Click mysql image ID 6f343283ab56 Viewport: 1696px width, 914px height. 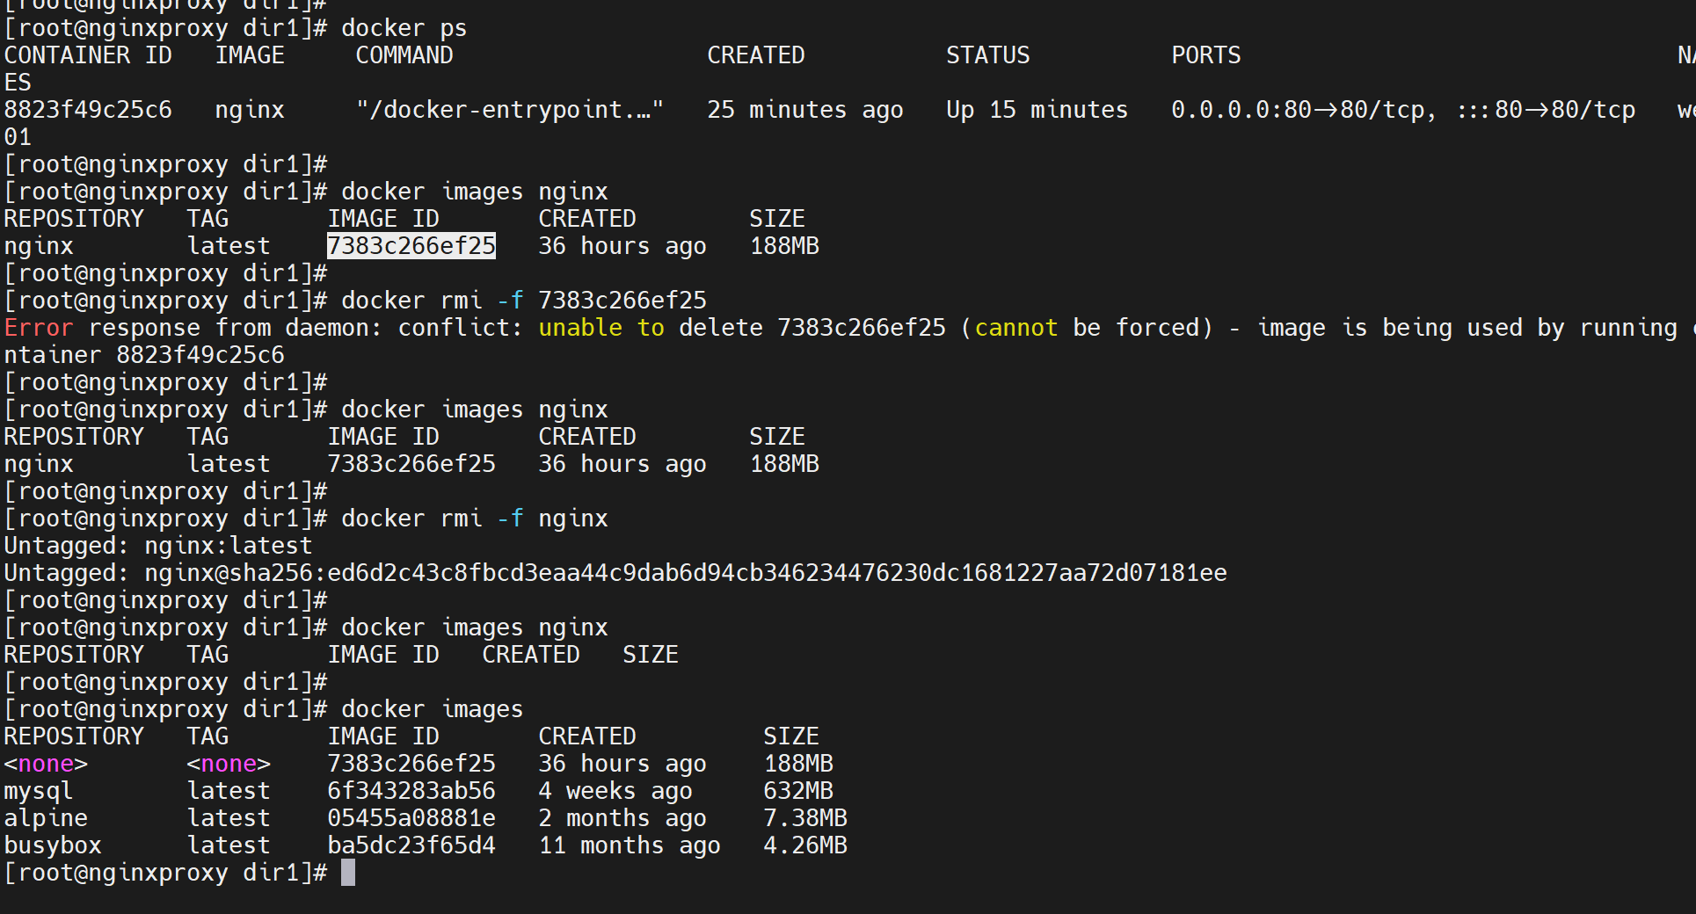tap(411, 791)
